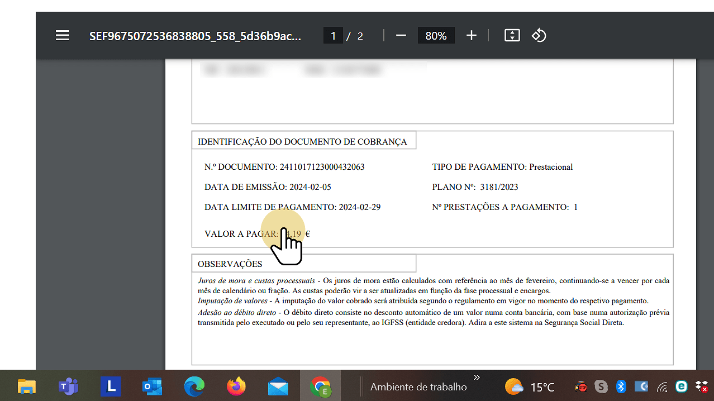
Task: Edit the current page number field
Action: click(333, 35)
